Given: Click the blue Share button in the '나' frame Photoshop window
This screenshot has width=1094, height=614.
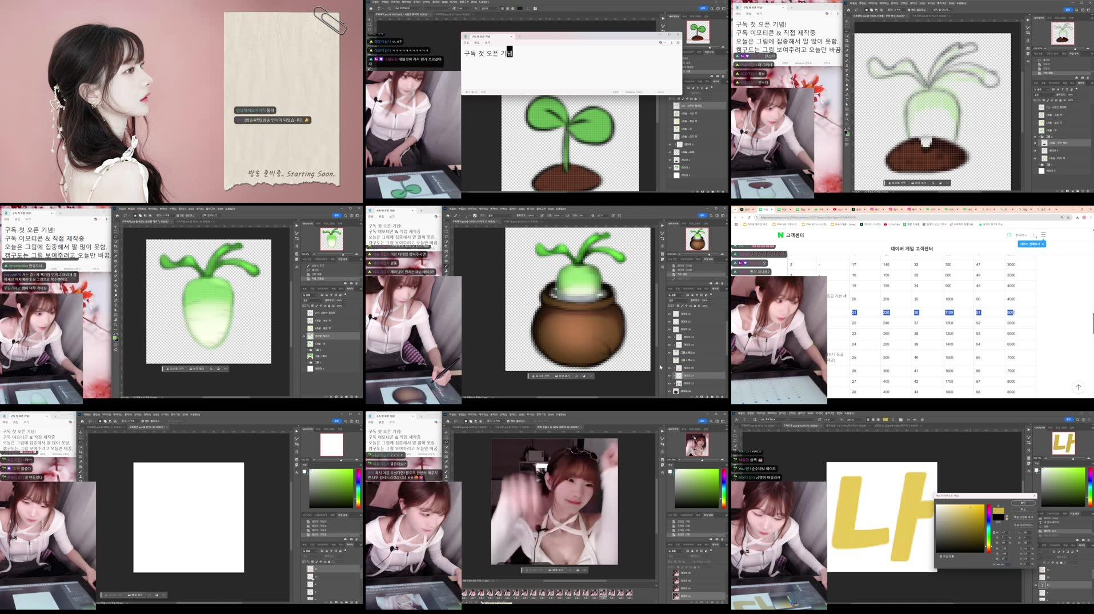Looking at the screenshot, I should 1068,419.
